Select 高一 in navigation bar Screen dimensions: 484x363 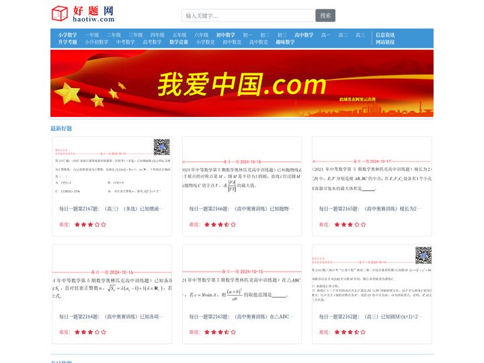326,35
